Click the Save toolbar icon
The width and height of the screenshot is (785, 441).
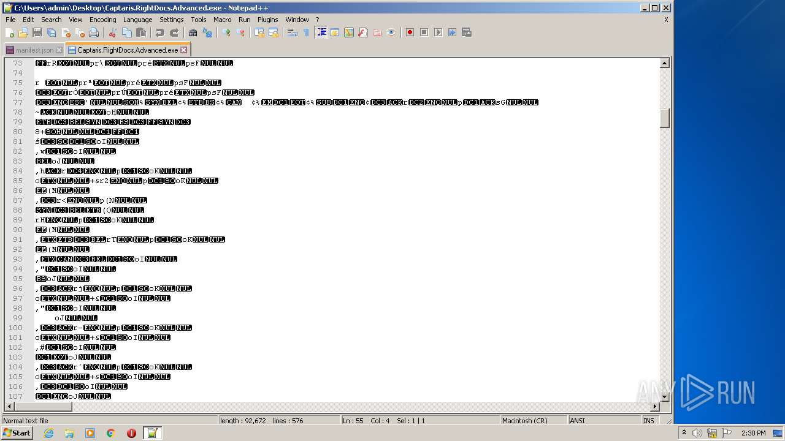point(37,32)
